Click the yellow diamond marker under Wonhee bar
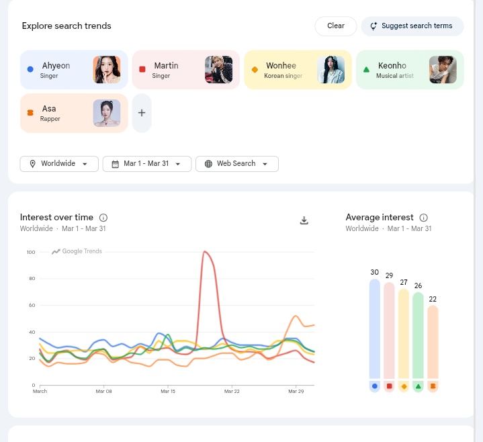 [404, 386]
